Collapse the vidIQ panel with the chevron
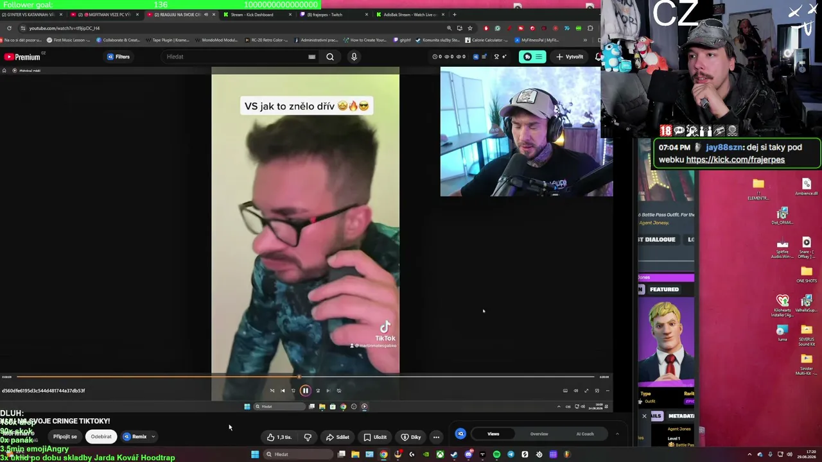822x462 pixels. click(x=617, y=434)
